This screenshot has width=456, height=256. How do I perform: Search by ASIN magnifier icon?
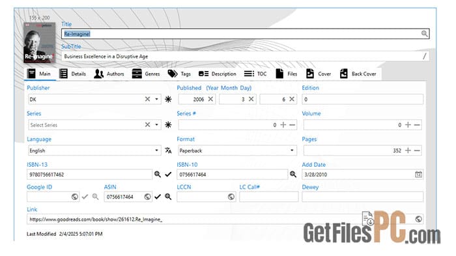pyautogui.click(x=168, y=197)
